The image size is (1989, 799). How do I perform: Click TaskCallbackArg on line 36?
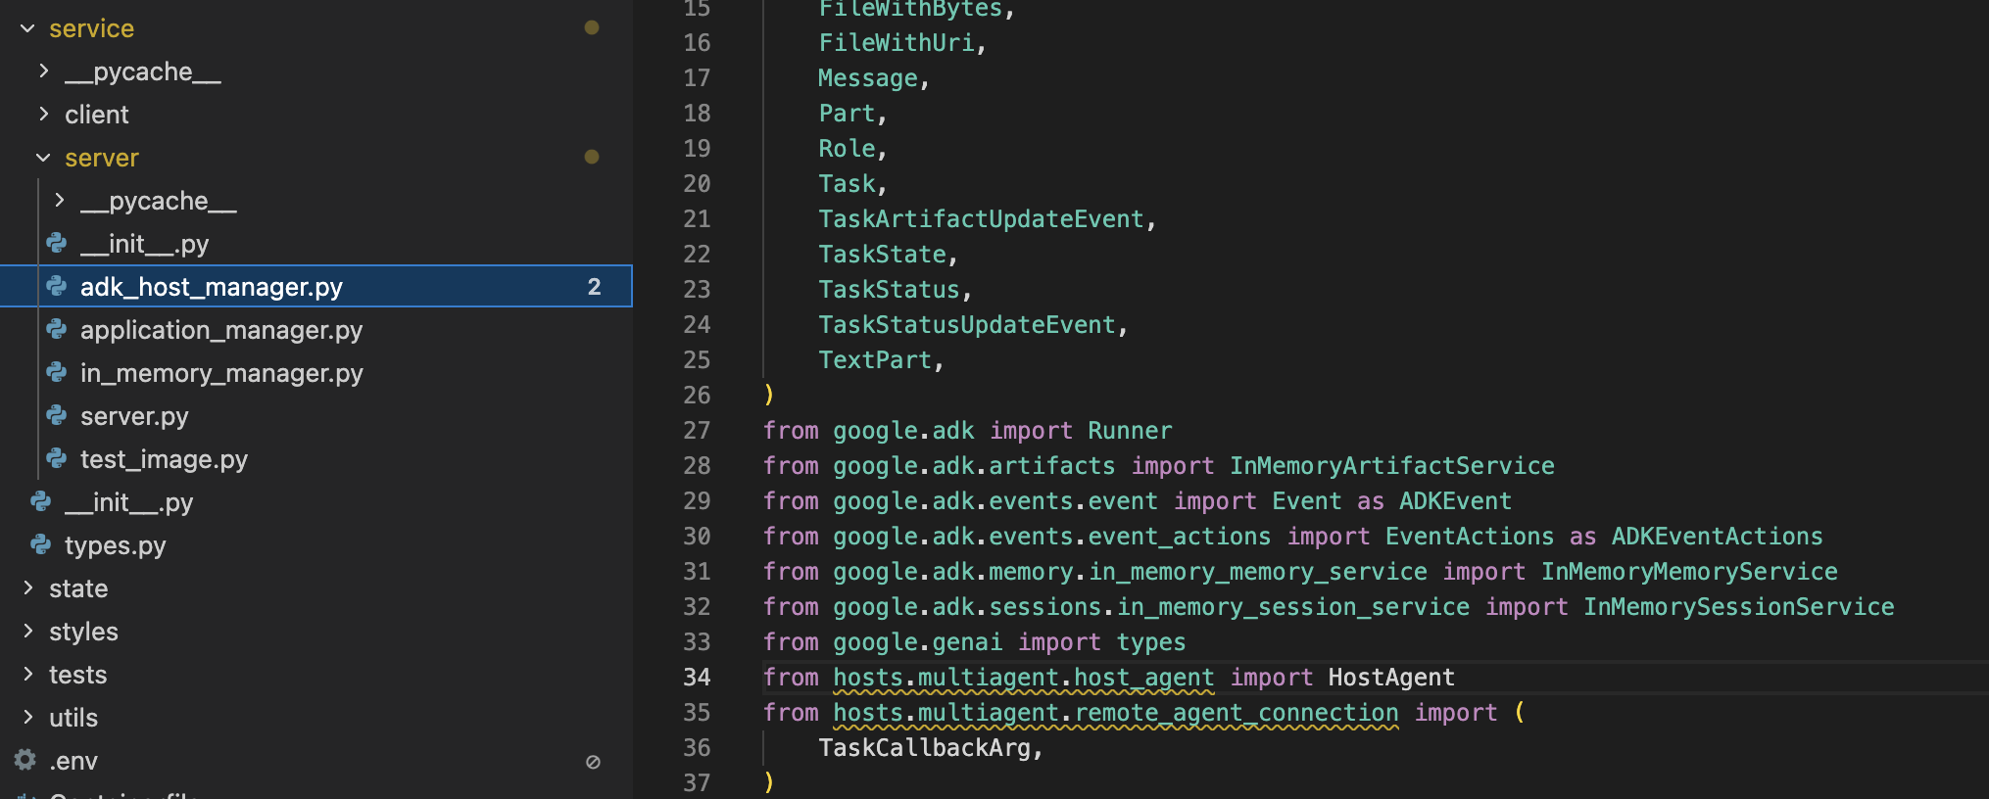coord(924,747)
